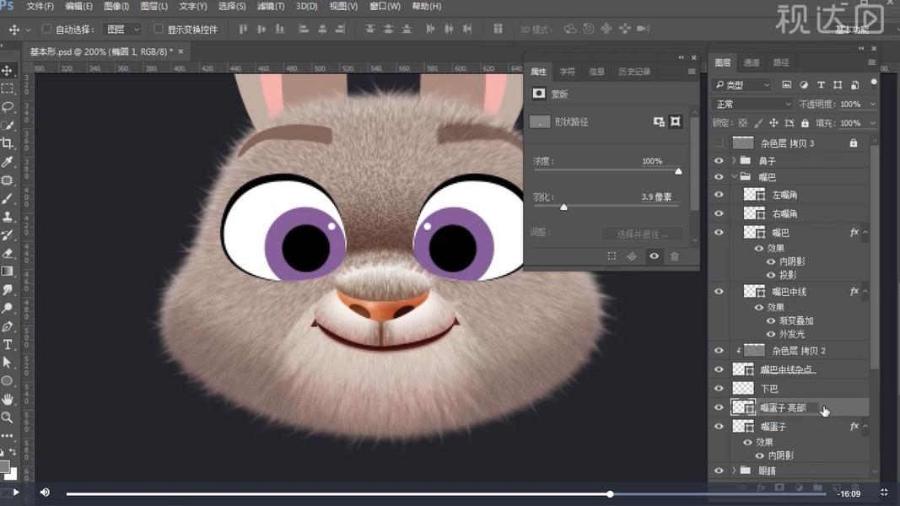
Task: Click lock position icon in Layers panel
Action: point(773,123)
